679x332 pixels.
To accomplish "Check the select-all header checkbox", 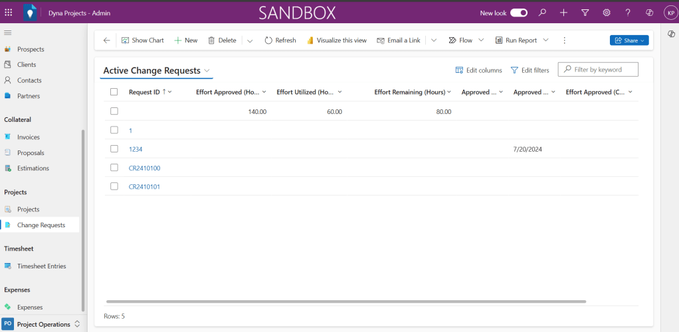I will click(114, 92).
